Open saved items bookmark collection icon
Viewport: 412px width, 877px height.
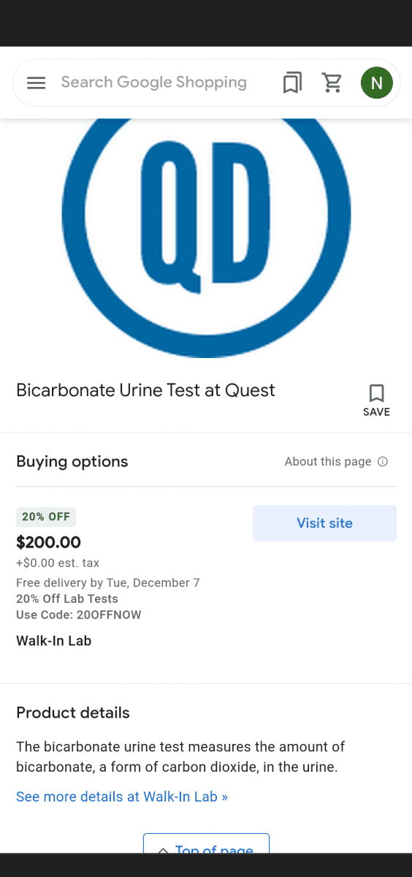point(292,83)
